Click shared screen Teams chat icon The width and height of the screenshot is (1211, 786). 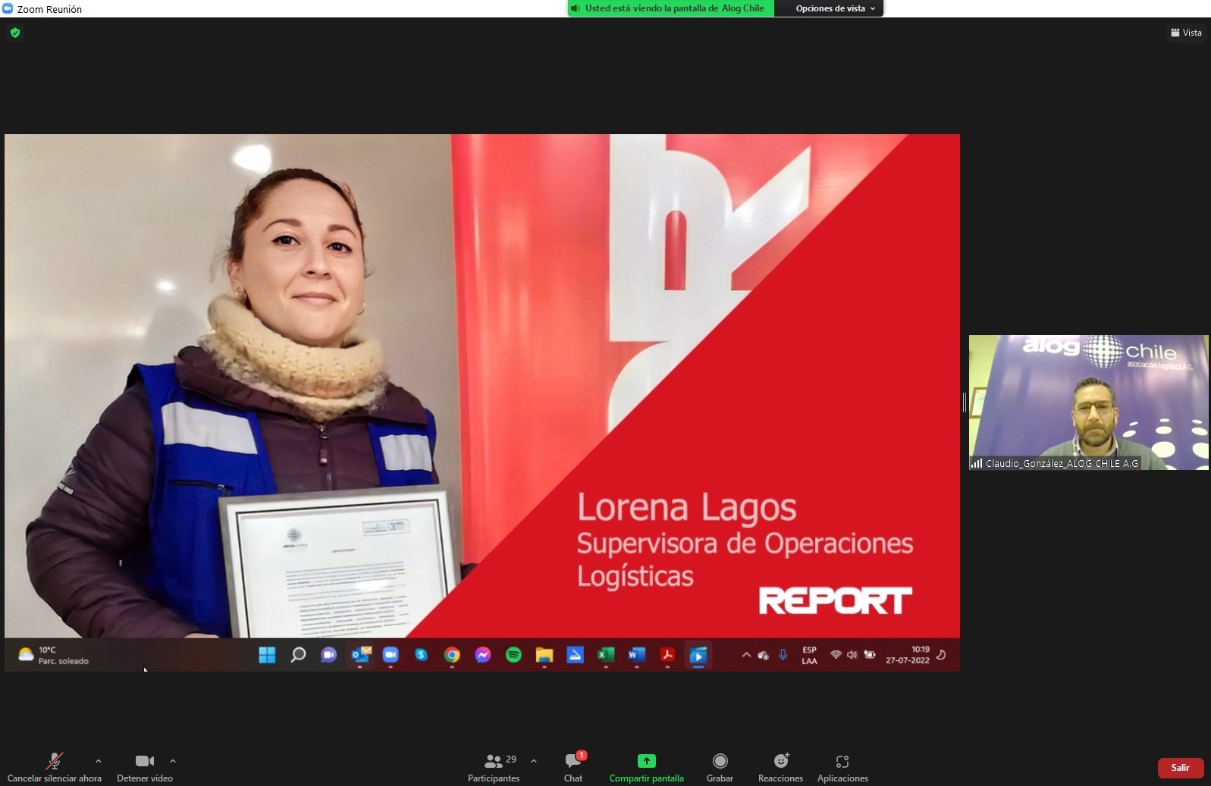(328, 655)
